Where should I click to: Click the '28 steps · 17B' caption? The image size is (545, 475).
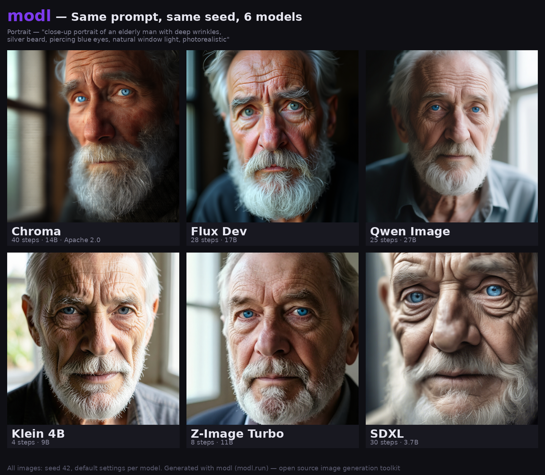pos(214,240)
